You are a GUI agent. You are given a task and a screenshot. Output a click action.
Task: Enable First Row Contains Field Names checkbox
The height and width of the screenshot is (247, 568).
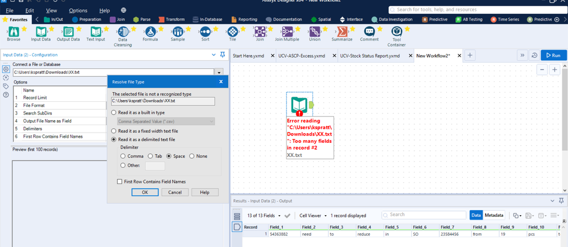pos(120,182)
